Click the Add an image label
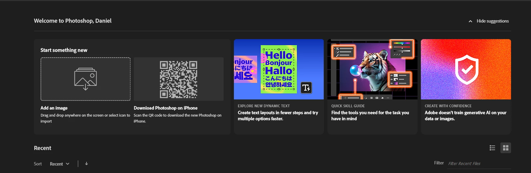This screenshot has width=531, height=173. 54,108
